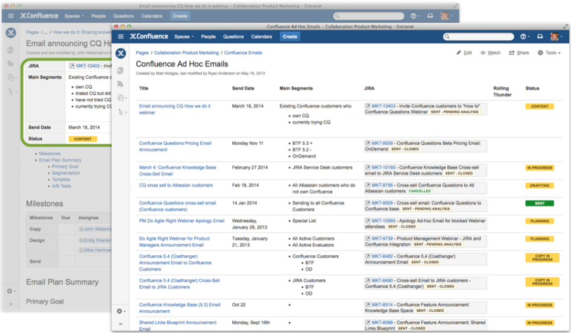Open blog feed icon in back window sidebar
Screen dimensions: 571x333
(10, 63)
